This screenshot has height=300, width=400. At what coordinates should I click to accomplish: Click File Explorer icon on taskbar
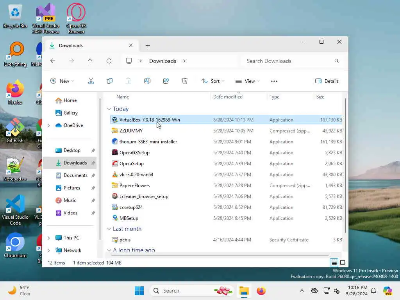coord(244,291)
